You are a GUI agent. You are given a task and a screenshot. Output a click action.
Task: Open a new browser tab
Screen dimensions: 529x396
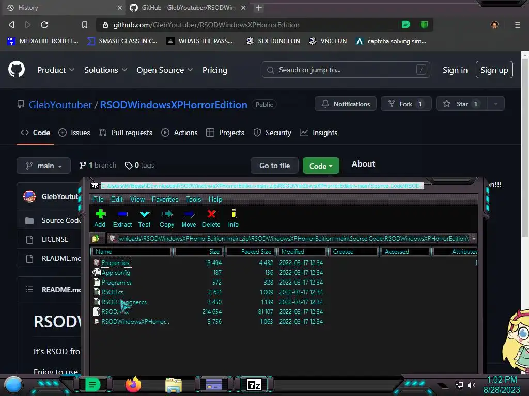(x=259, y=8)
